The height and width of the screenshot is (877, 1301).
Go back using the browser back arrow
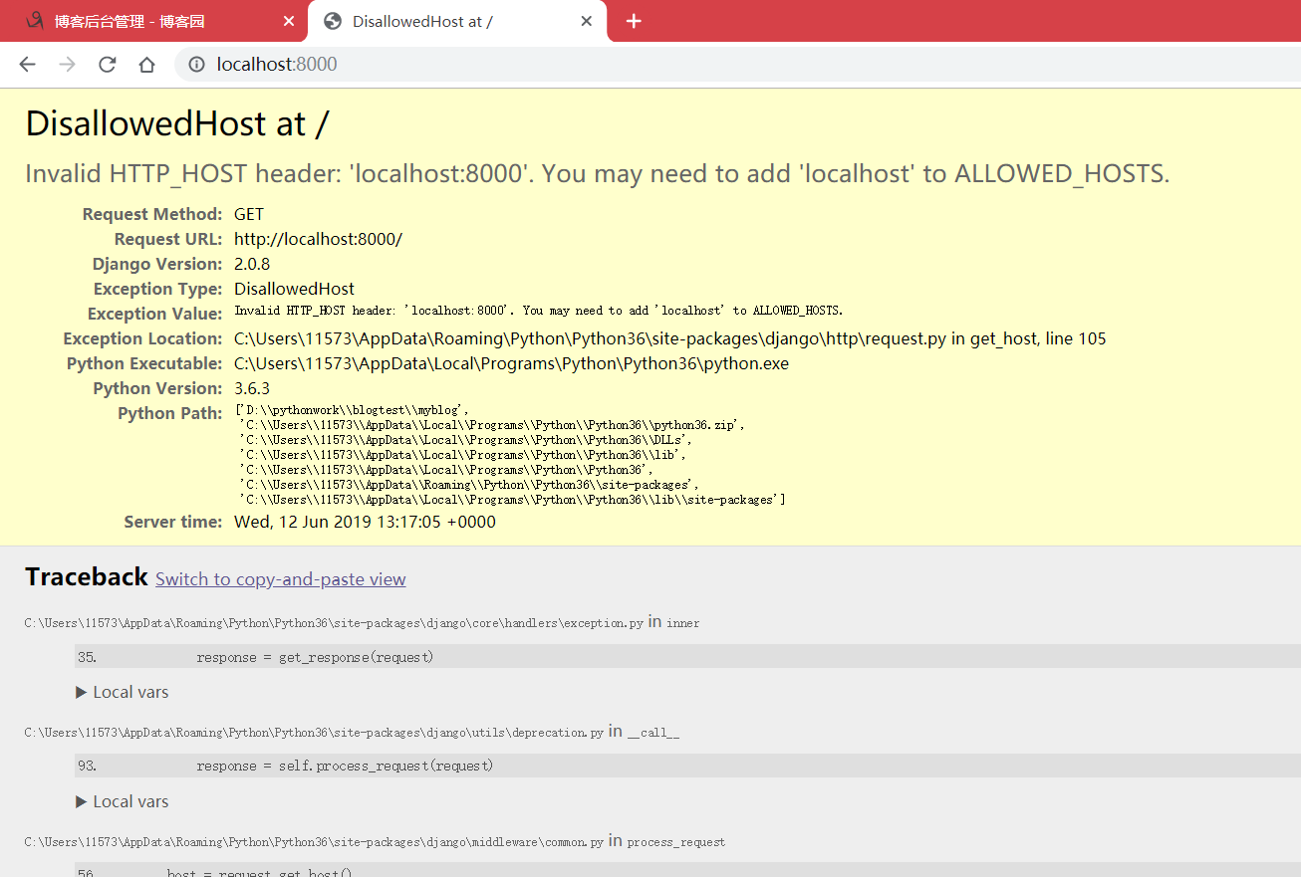tap(27, 65)
